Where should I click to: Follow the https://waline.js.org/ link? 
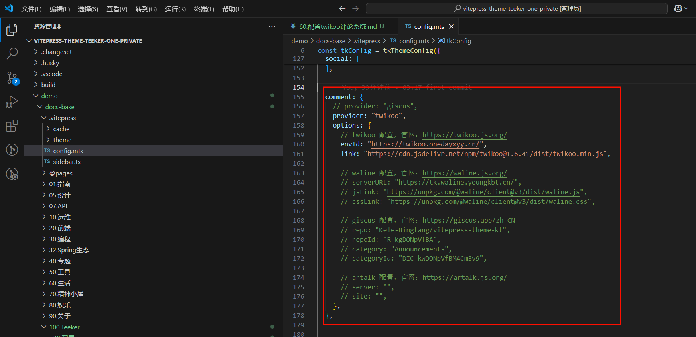(465, 173)
